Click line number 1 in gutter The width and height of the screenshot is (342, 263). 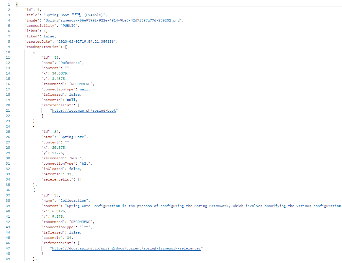pyautogui.click(x=9, y=4)
